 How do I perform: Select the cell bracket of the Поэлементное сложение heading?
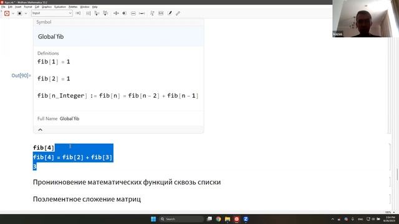click(390, 199)
